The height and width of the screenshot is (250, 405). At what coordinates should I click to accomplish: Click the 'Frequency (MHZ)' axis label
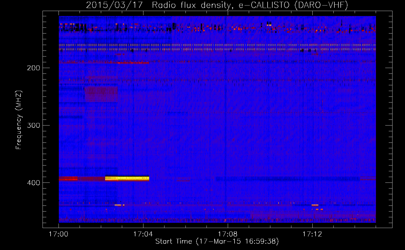[19, 120]
